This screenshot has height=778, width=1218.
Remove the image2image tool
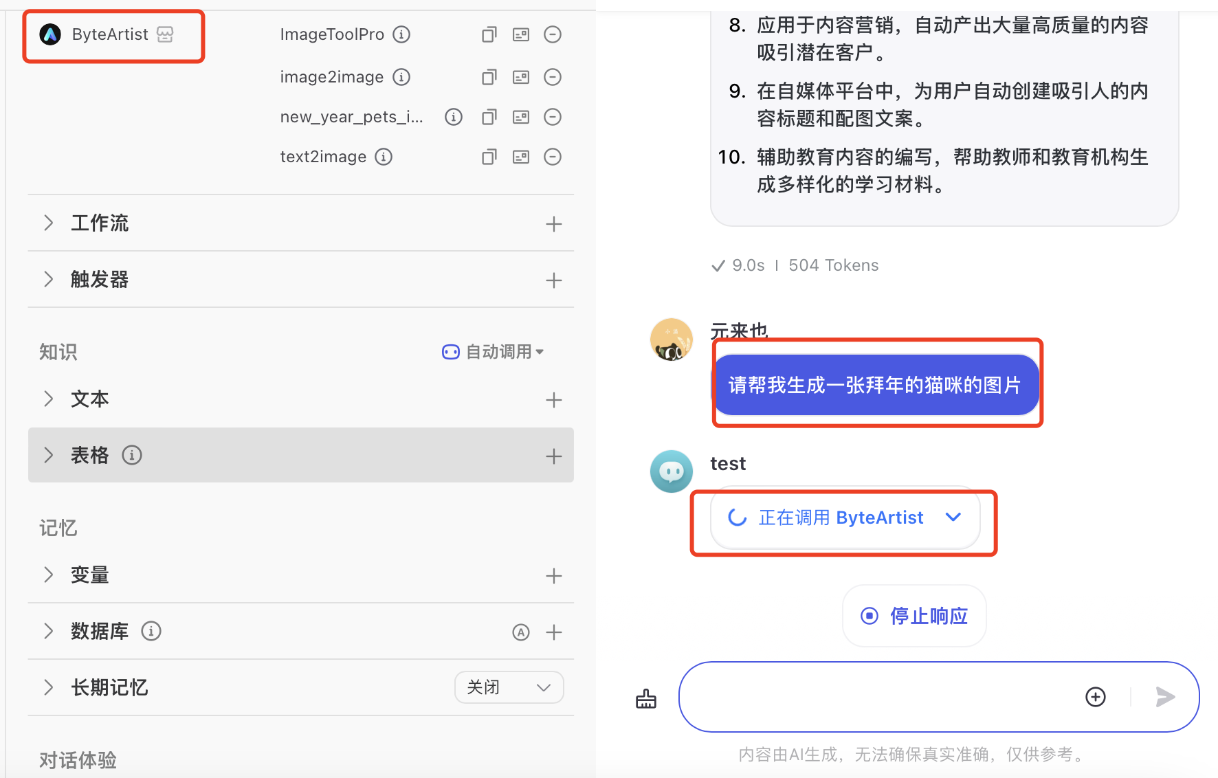pos(553,77)
